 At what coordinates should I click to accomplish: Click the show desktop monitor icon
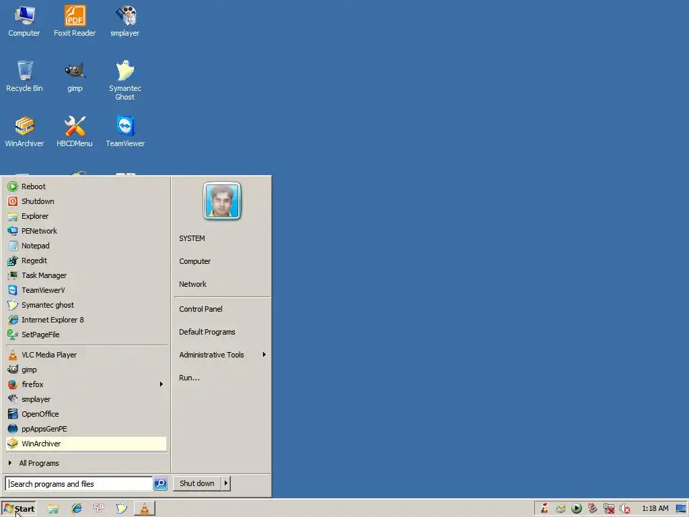681,509
